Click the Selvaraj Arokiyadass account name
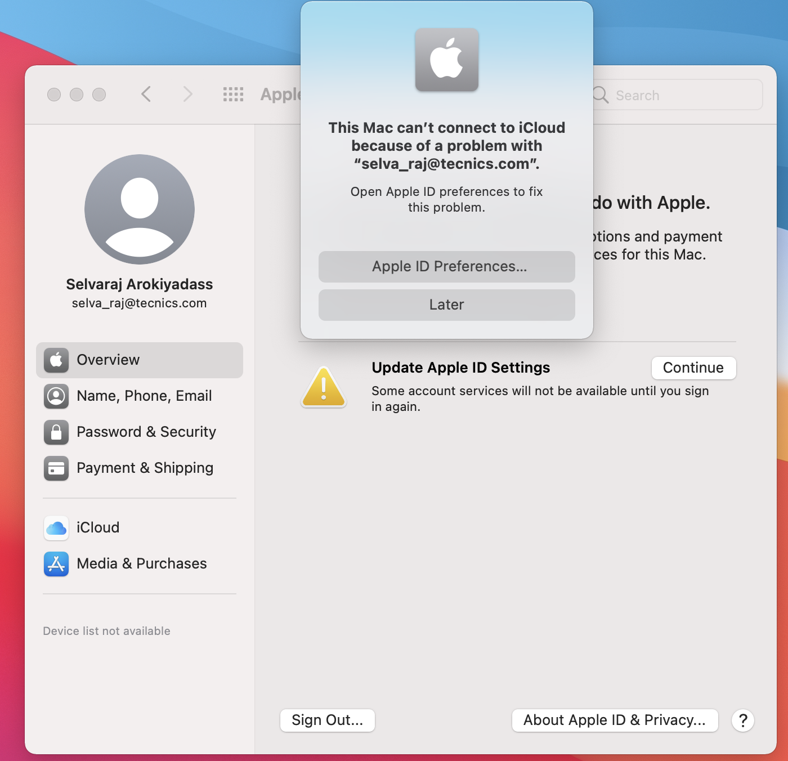The image size is (788, 761). pyautogui.click(x=140, y=284)
